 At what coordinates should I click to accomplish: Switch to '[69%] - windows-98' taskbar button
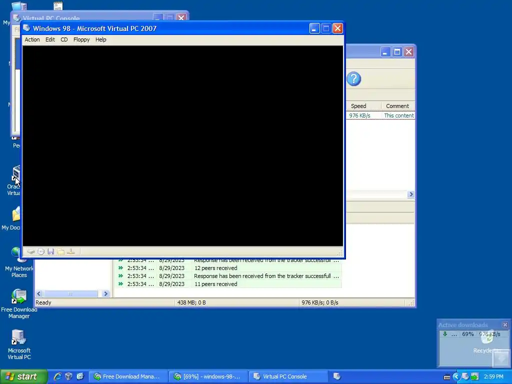tap(208, 376)
